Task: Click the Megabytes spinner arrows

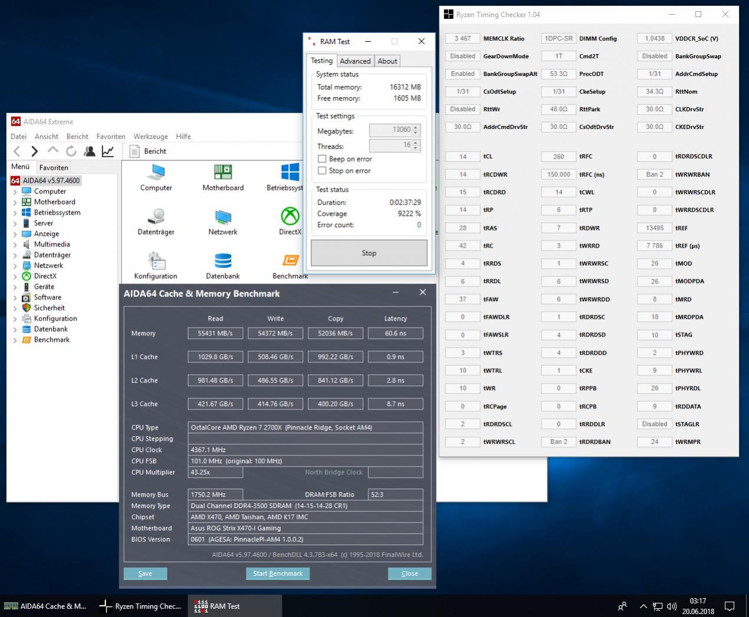Action: [x=416, y=130]
